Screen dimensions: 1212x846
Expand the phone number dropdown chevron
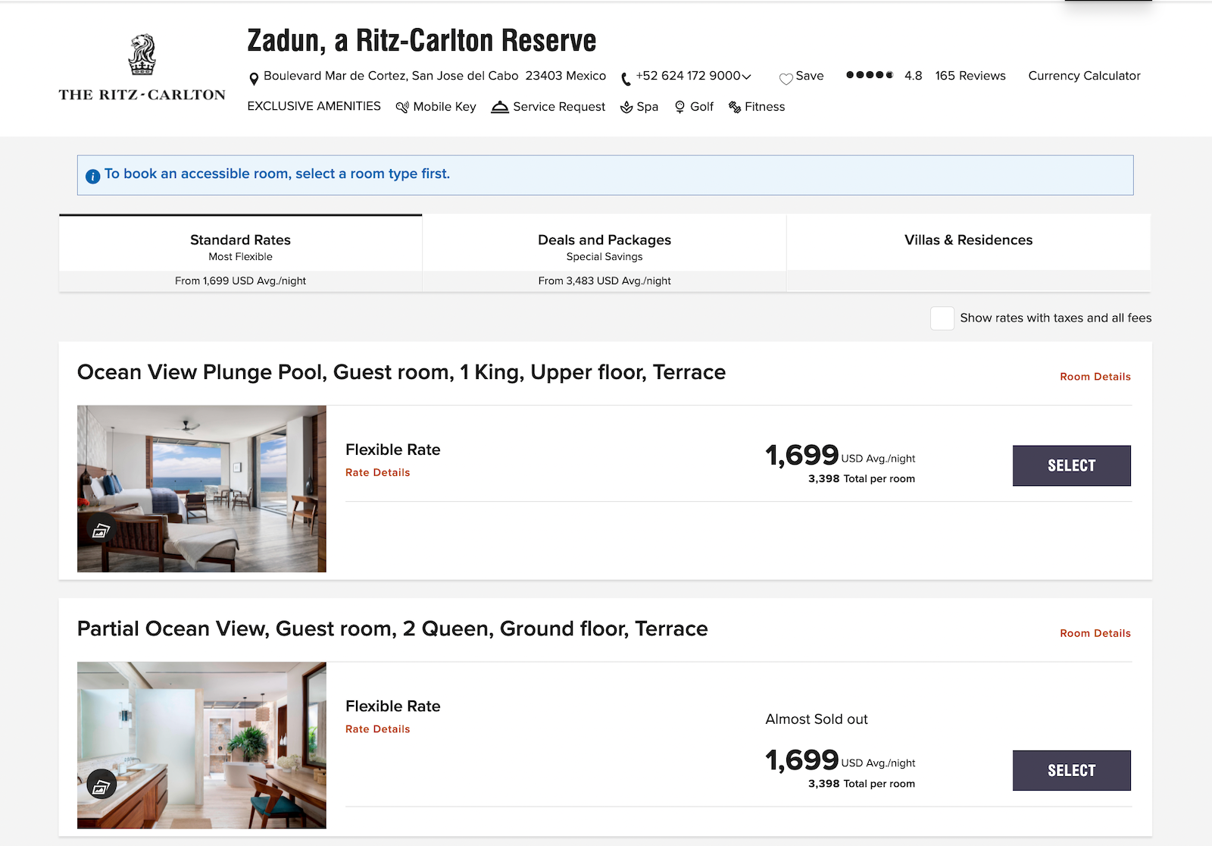[x=745, y=77]
